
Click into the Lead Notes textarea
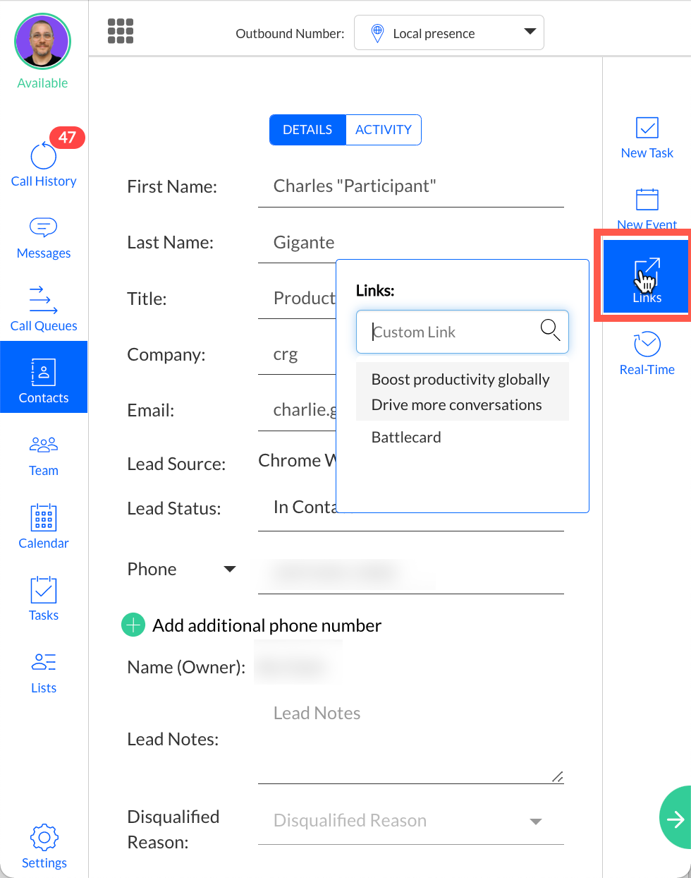411,741
